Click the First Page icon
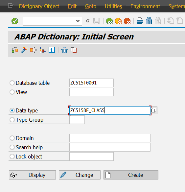Image resolution: width=185 pixels, height=192 pixels. pyautogui.click(x=171, y=21)
